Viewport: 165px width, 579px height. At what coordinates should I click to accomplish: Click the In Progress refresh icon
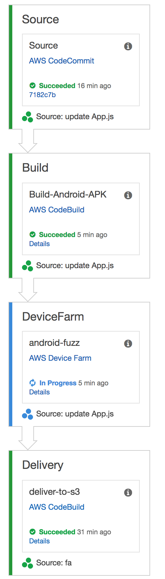tap(33, 383)
